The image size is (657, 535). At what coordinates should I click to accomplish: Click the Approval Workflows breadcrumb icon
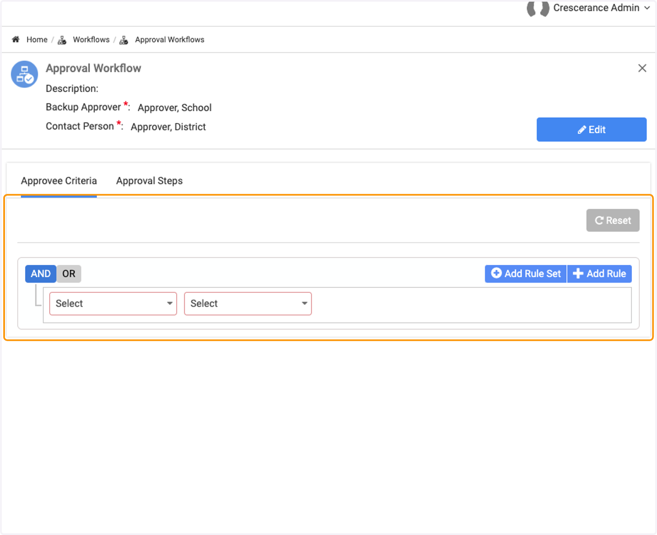click(124, 39)
